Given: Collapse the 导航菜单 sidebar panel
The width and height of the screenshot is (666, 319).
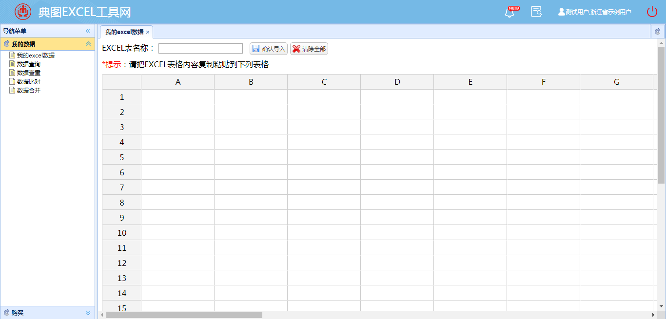Looking at the screenshot, I should tap(88, 31).
